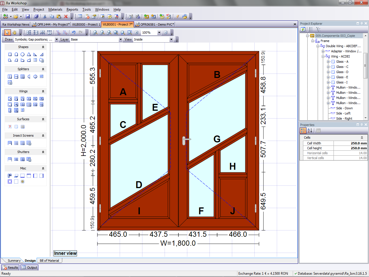
Task: Pick the rectangle shape in Shapes
Action: (10, 54)
